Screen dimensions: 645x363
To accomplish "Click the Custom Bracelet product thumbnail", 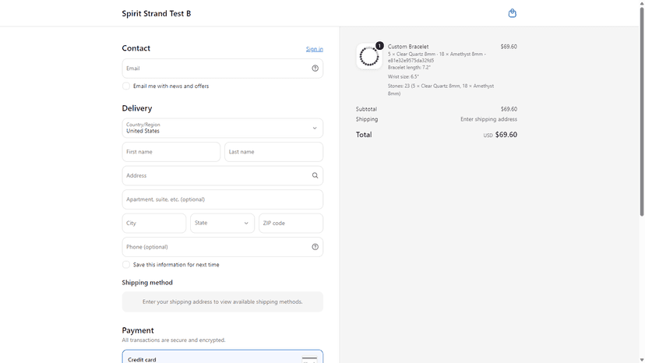I will [369, 56].
